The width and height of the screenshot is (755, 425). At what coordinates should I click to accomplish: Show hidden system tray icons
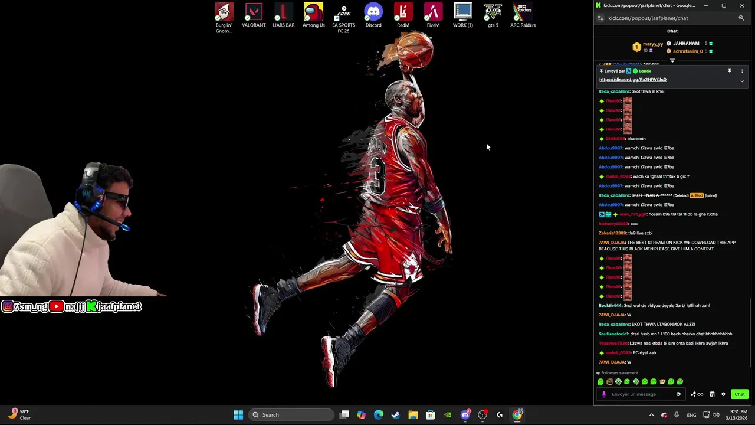coord(651,415)
